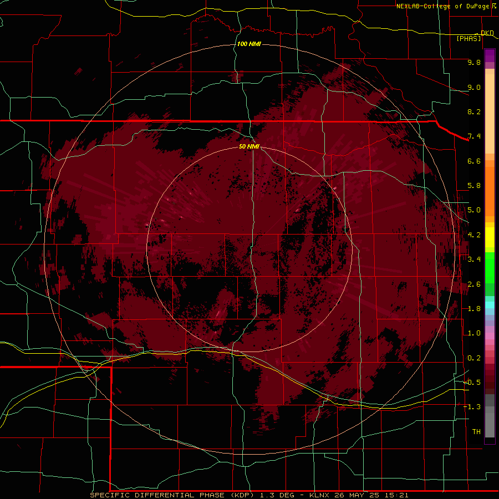Click the 15:21 timestamp
The height and width of the screenshot is (499, 499).
[398, 495]
